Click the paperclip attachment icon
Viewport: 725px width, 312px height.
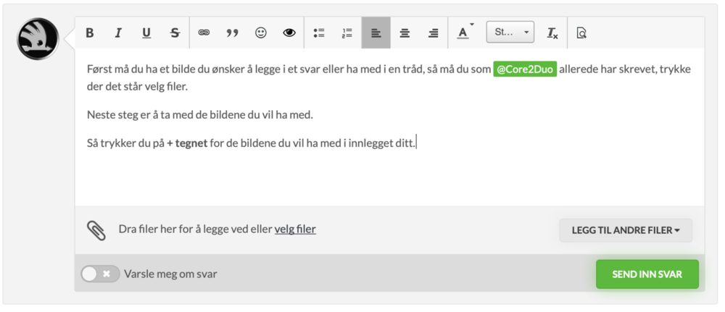[x=96, y=230]
